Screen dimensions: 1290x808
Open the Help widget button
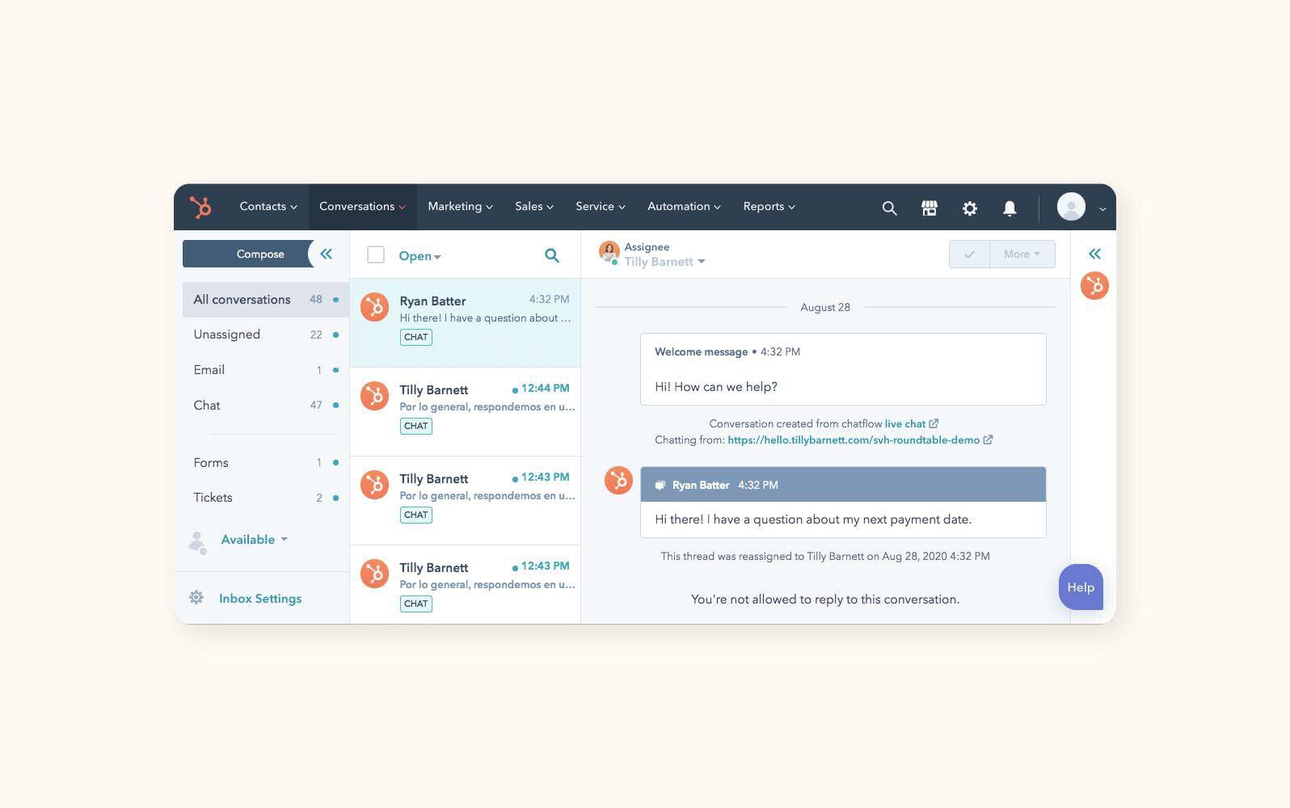1081,587
